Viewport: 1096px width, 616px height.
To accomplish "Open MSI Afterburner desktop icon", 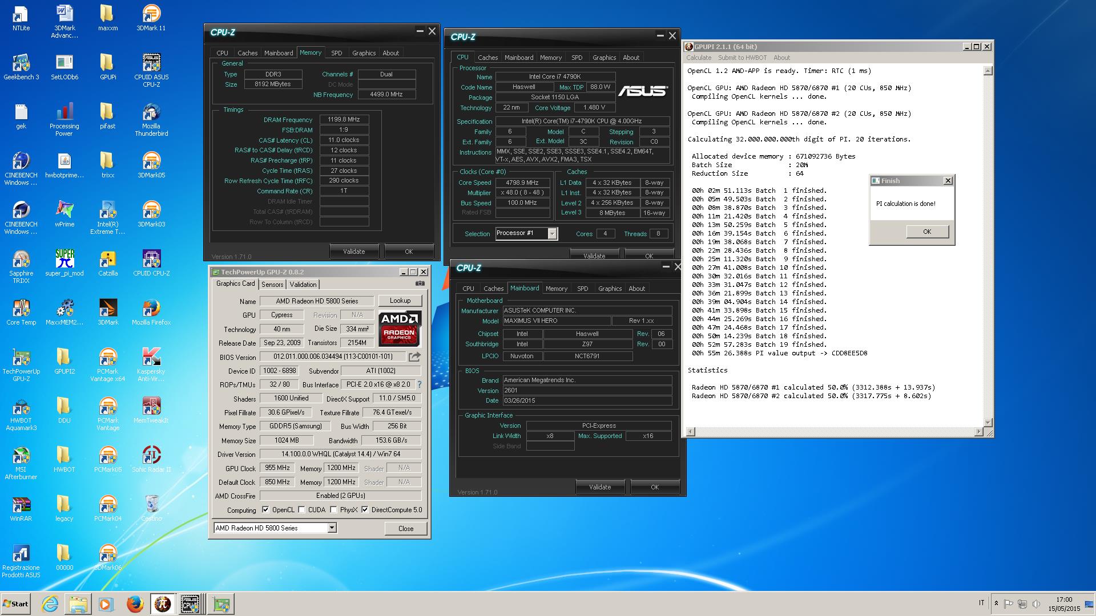I will tap(21, 463).
